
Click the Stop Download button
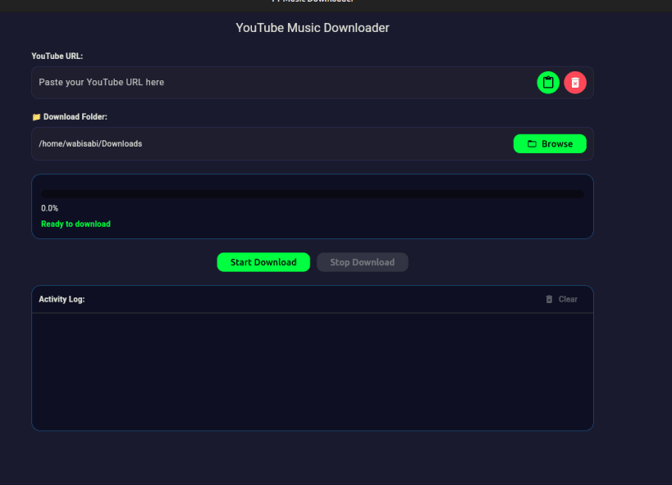(362, 262)
